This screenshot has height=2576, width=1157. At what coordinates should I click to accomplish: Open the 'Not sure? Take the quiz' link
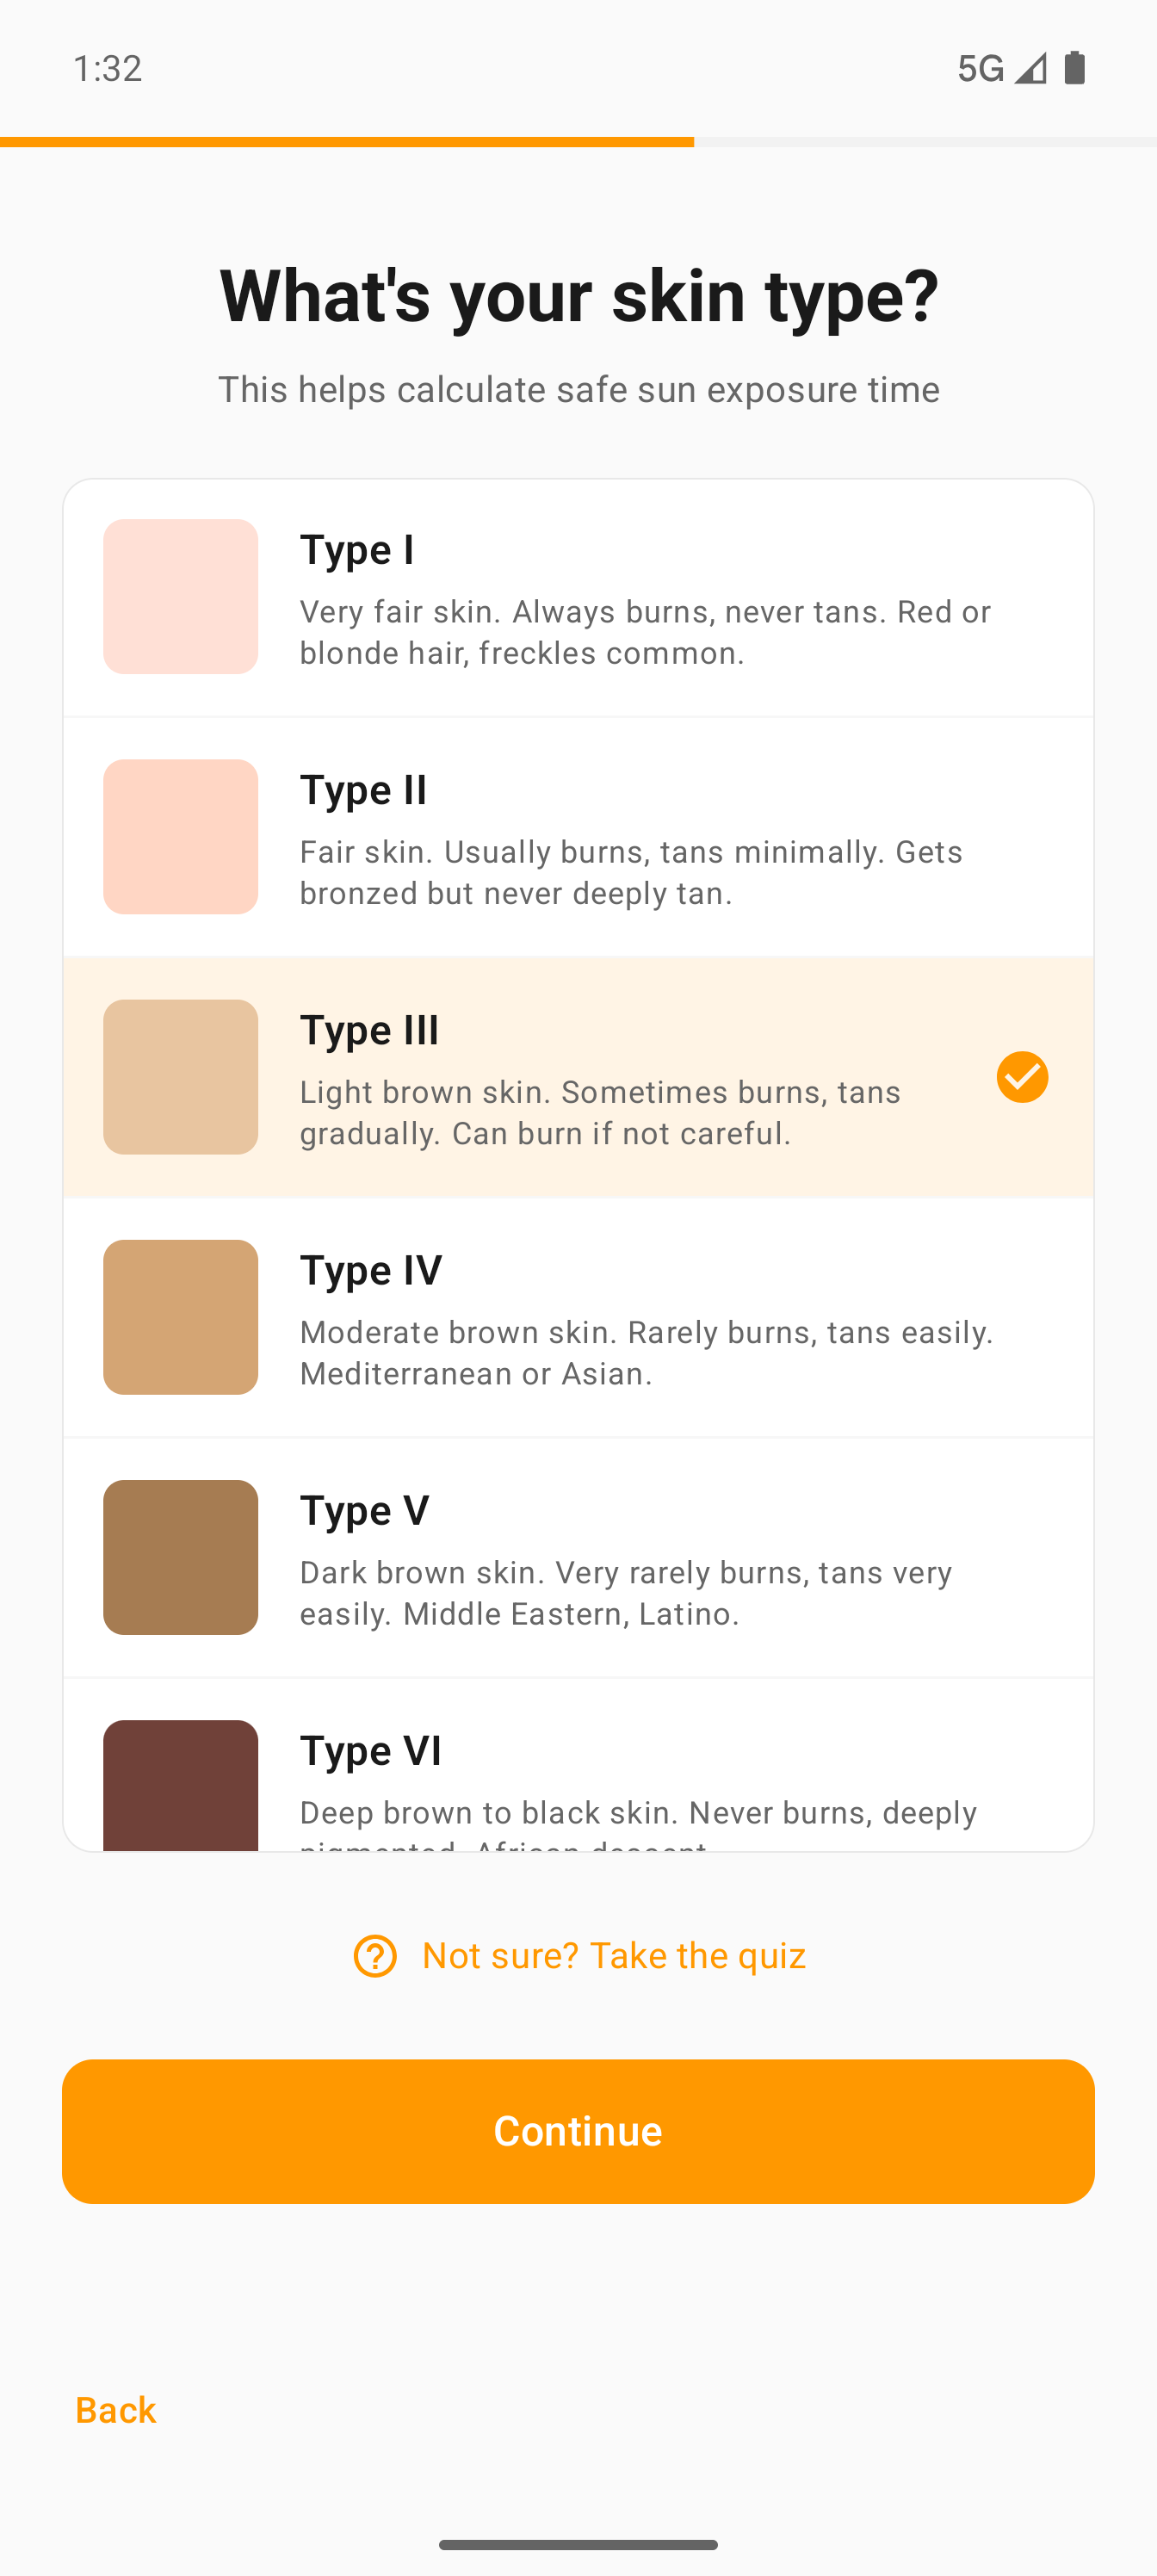coord(613,1956)
